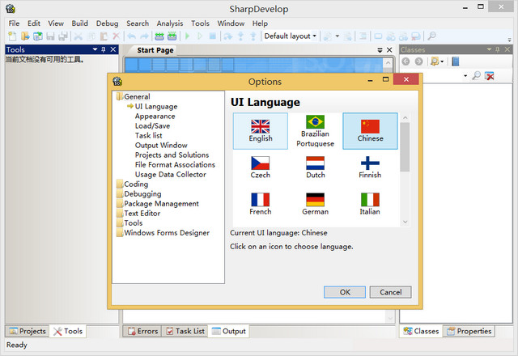518x356 pixels.
Task: Click the Stop debugging square icon
Action: click(213, 36)
